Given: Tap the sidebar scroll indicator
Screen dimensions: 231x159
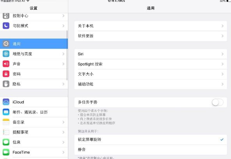Looking at the screenshot, I should (x=67, y=55).
